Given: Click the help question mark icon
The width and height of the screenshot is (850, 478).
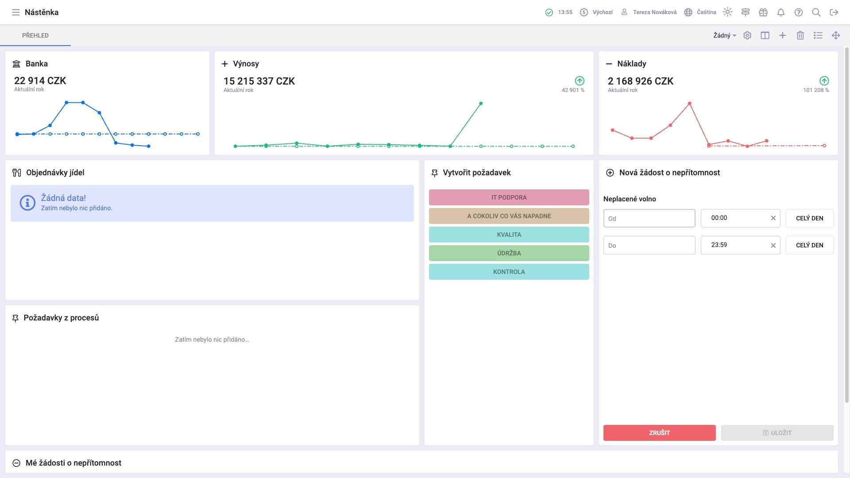Looking at the screenshot, I should tap(799, 12).
